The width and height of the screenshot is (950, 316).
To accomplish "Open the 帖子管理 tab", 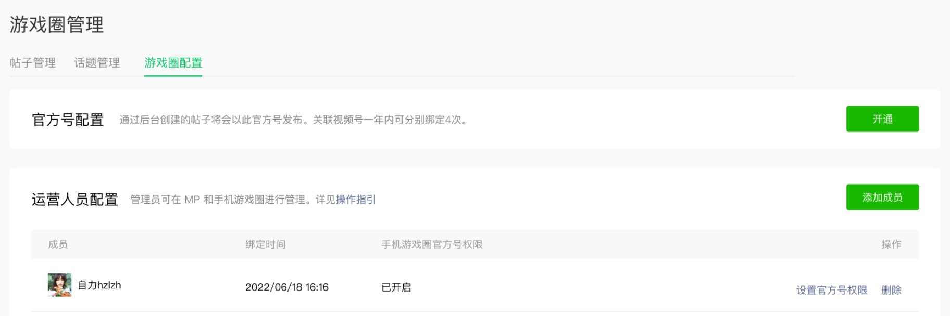I will pos(33,63).
